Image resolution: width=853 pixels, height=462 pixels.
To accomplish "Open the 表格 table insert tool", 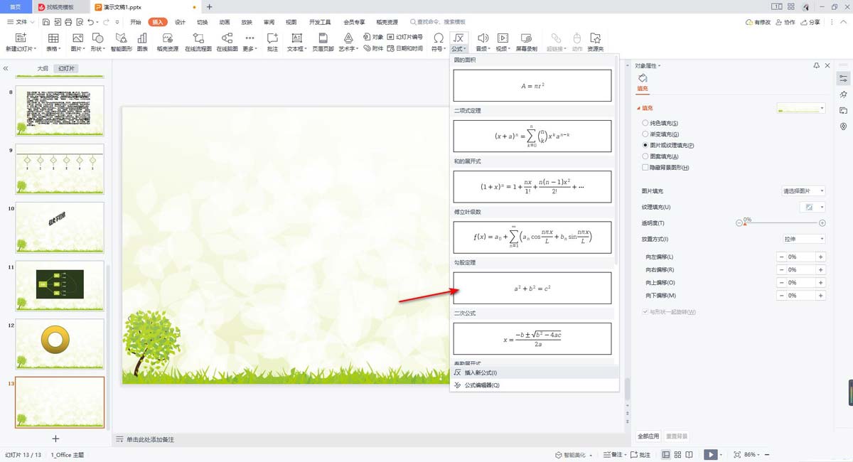I will click(x=53, y=43).
